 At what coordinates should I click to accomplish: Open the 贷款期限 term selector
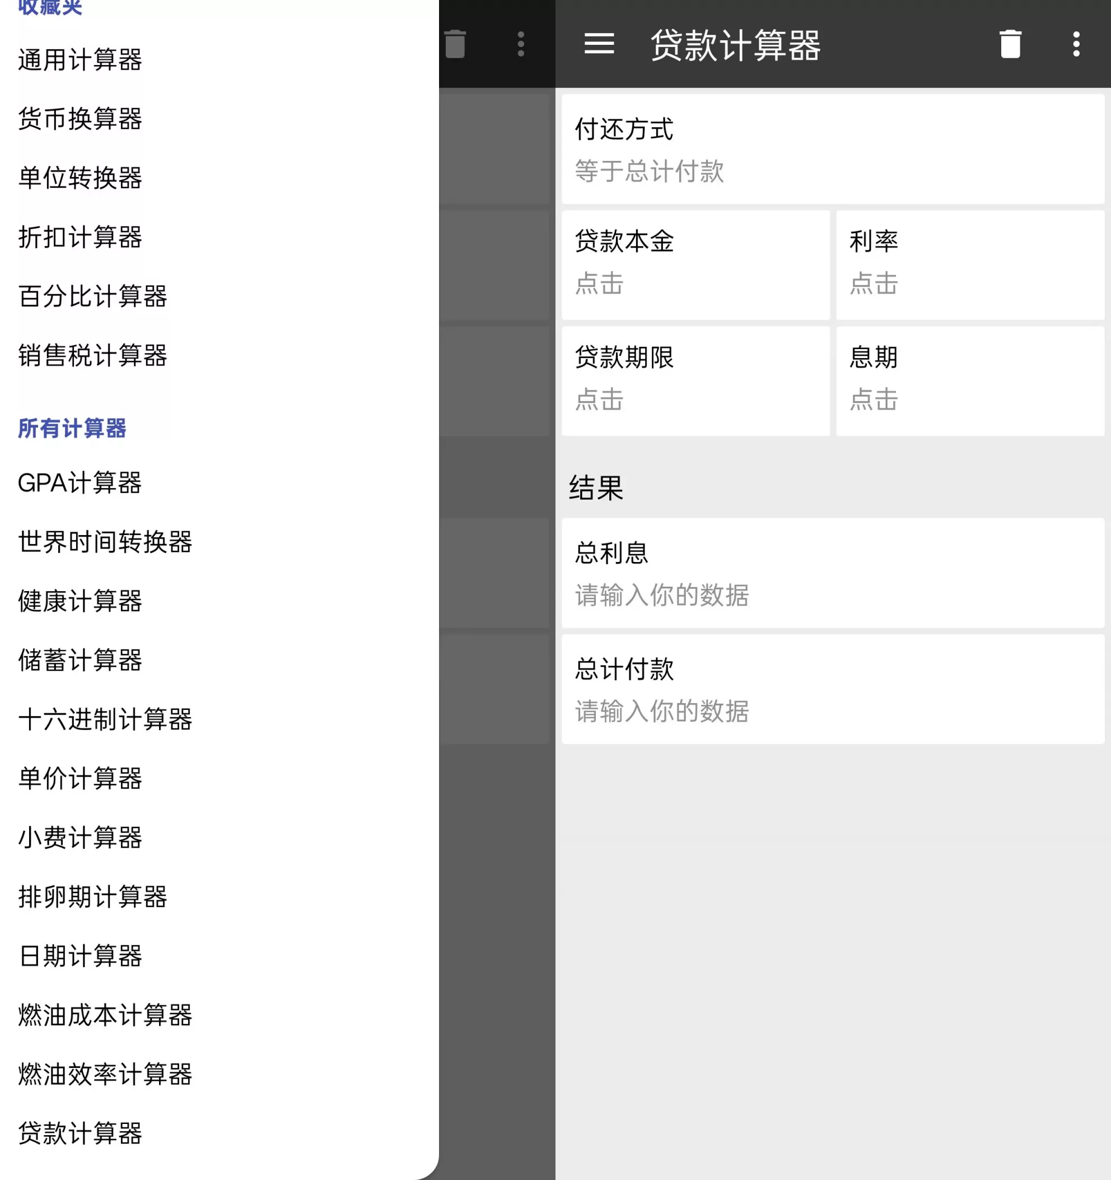pyautogui.click(x=694, y=380)
